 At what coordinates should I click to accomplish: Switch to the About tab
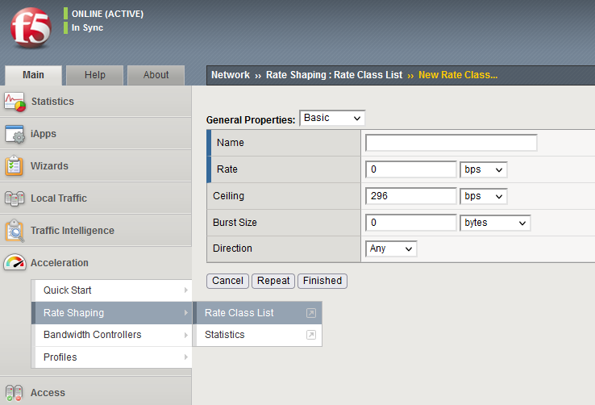156,75
